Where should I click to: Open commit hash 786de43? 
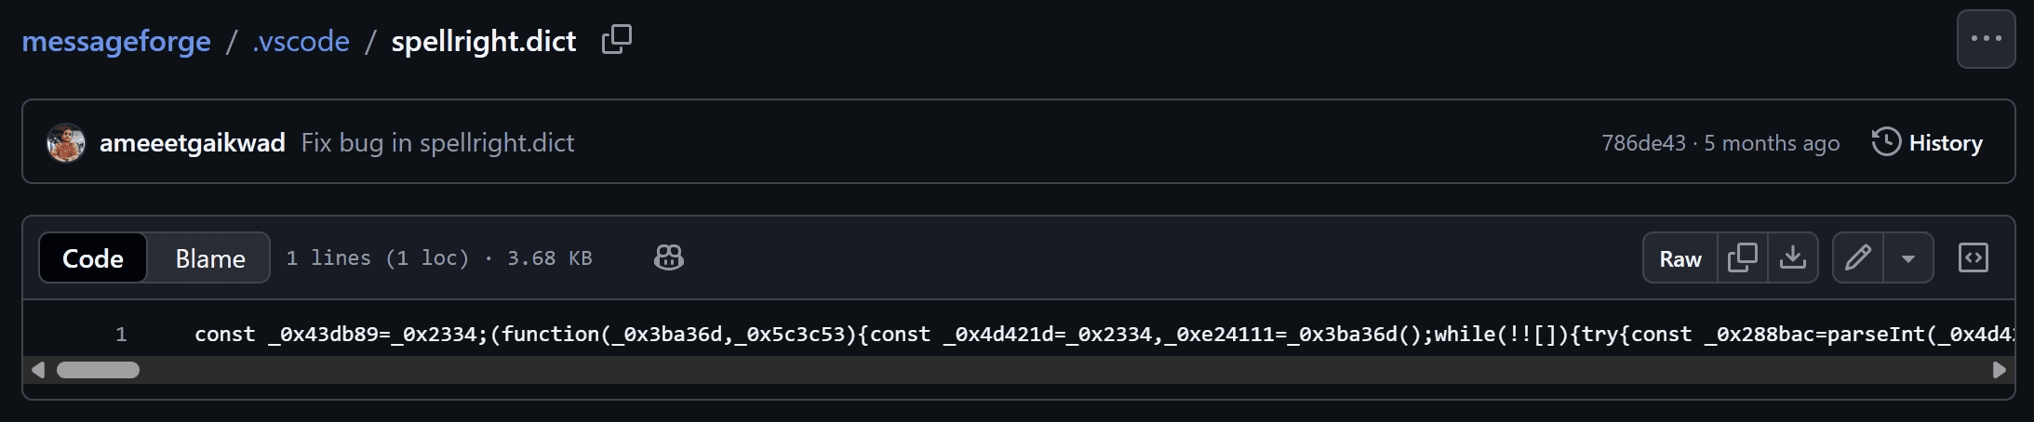1643,142
